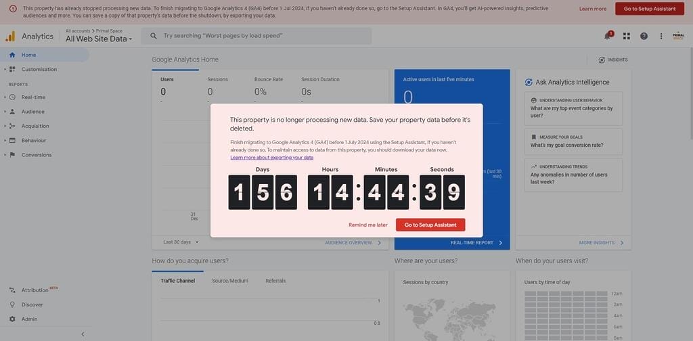Click the Primal Space account avatar
The image size is (693, 341).
[678, 37]
